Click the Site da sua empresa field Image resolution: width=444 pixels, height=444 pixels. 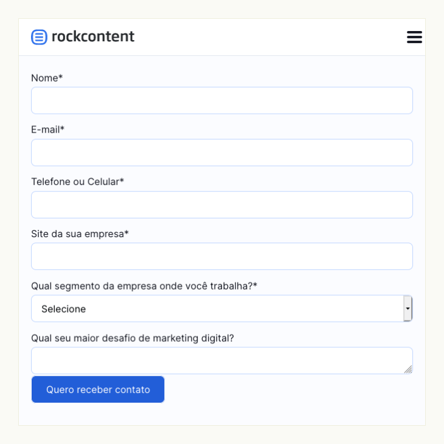(x=222, y=256)
